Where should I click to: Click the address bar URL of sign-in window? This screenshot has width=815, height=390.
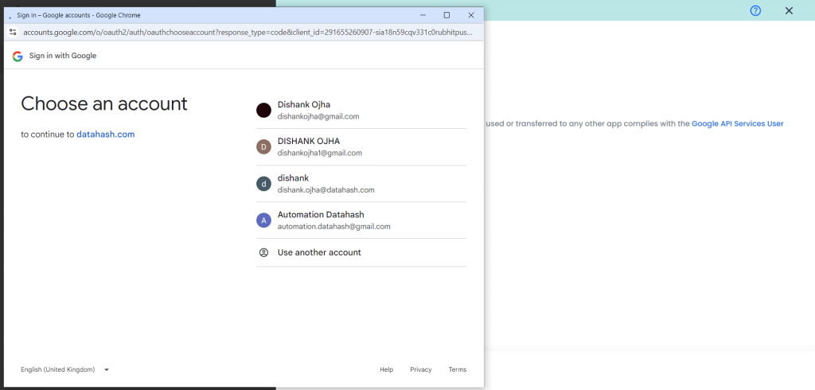pos(248,33)
